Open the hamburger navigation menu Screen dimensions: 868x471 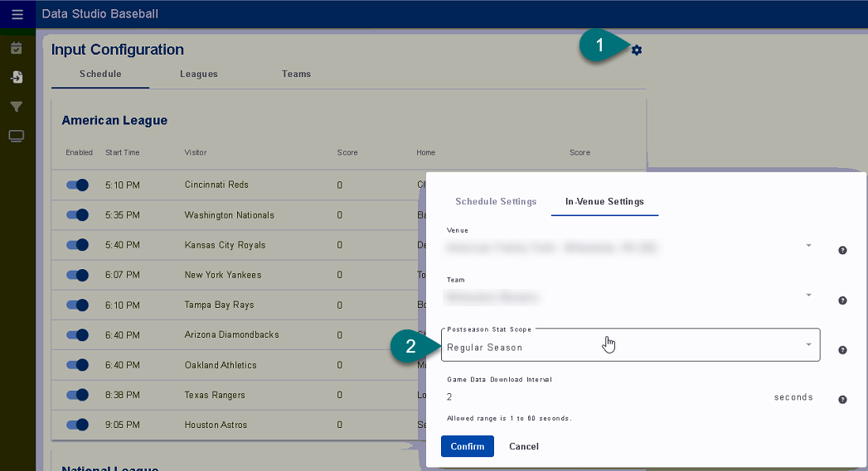coord(17,14)
